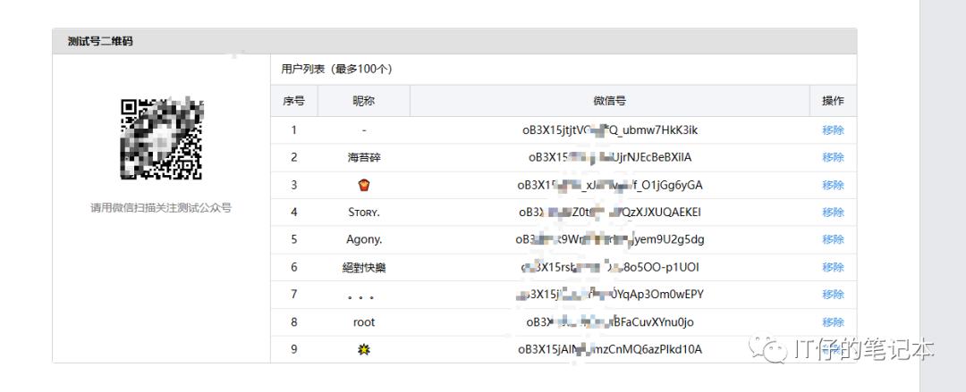The height and width of the screenshot is (392, 966).
Task: Click the 昵称 column header
Action: tap(364, 101)
